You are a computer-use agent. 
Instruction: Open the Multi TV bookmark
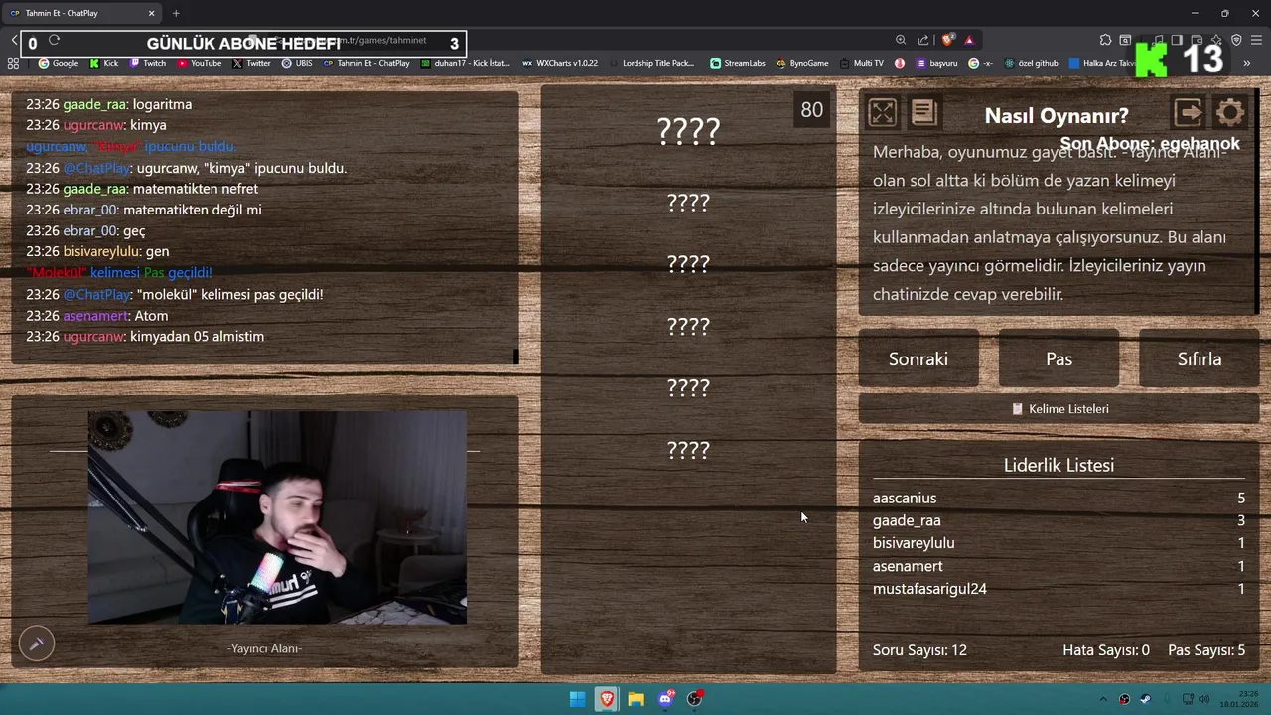[x=861, y=63]
